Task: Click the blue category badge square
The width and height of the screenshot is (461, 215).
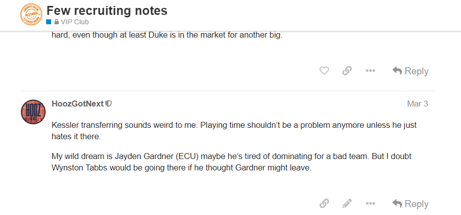Action: coord(49,22)
